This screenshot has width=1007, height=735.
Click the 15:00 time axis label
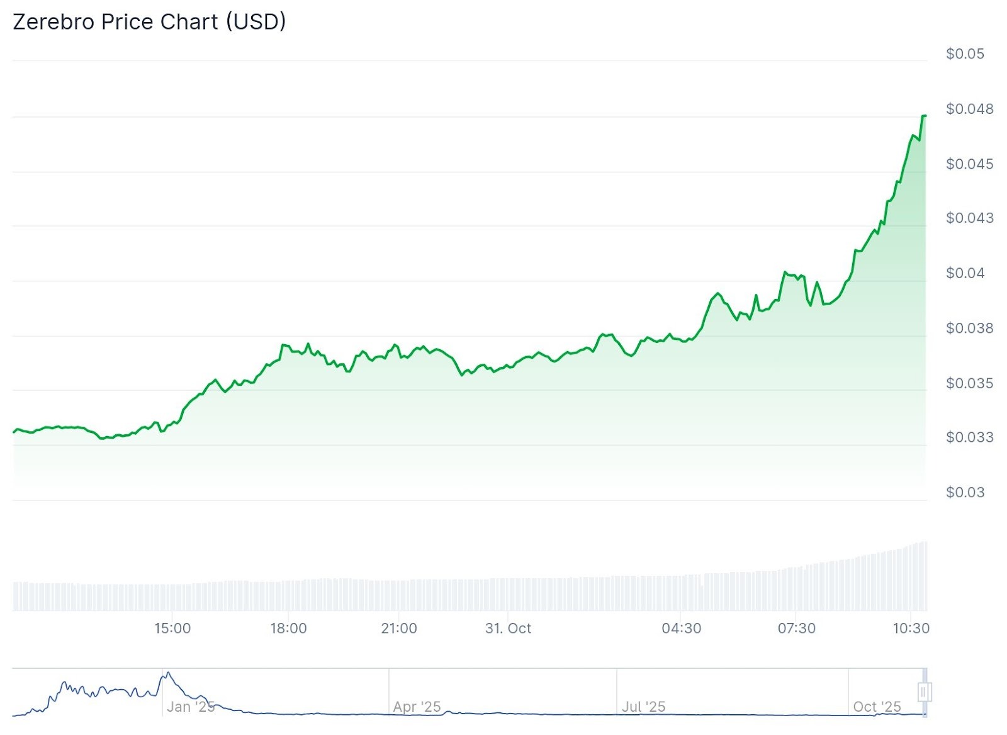(x=172, y=628)
